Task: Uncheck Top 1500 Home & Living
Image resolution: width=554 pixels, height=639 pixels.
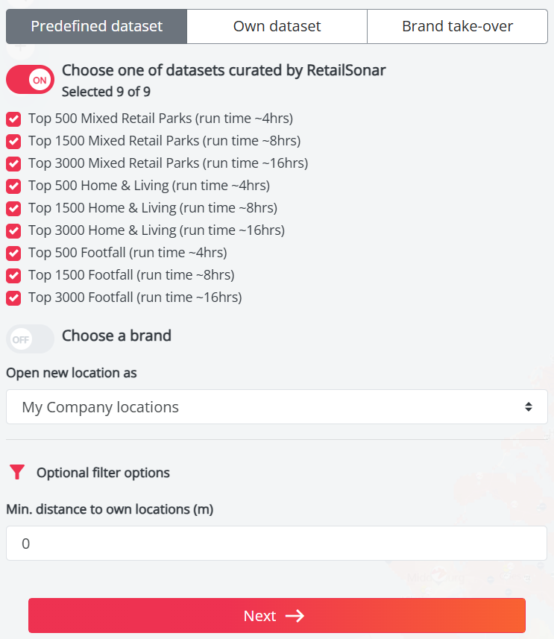Action: (13, 208)
